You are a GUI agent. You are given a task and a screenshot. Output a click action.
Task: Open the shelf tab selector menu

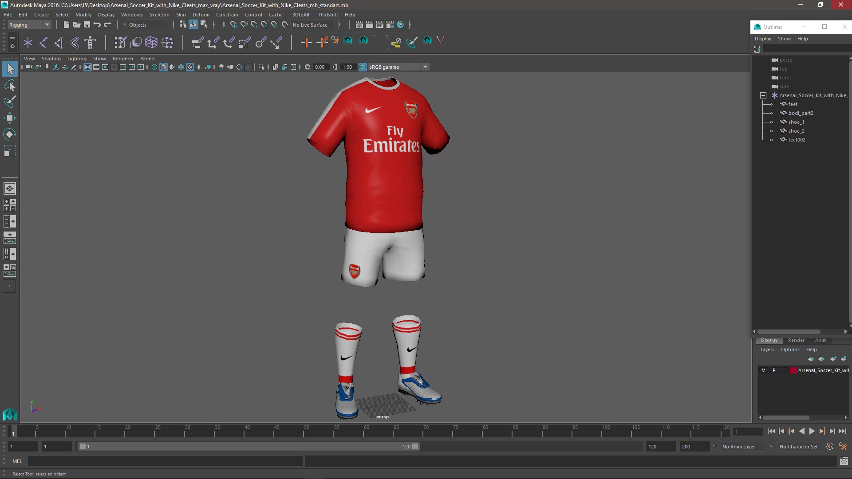pos(12,39)
